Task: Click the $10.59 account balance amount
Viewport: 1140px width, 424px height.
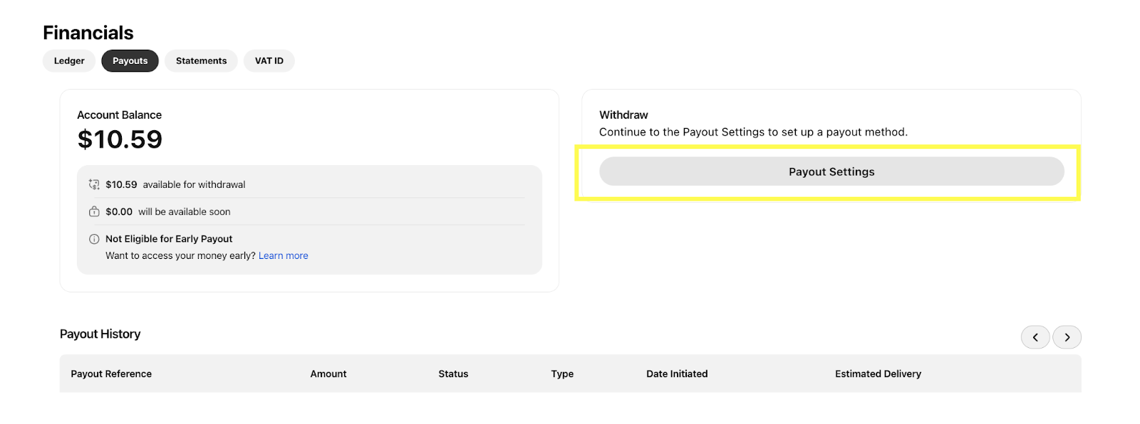Action: pyautogui.click(x=120, y=139)
